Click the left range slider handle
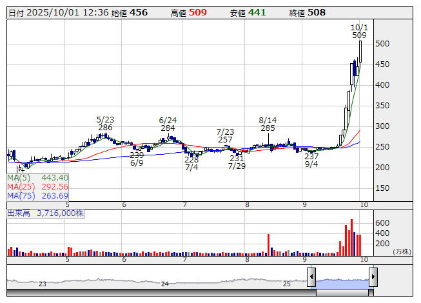Screen dimensions: 421x303 311,277
